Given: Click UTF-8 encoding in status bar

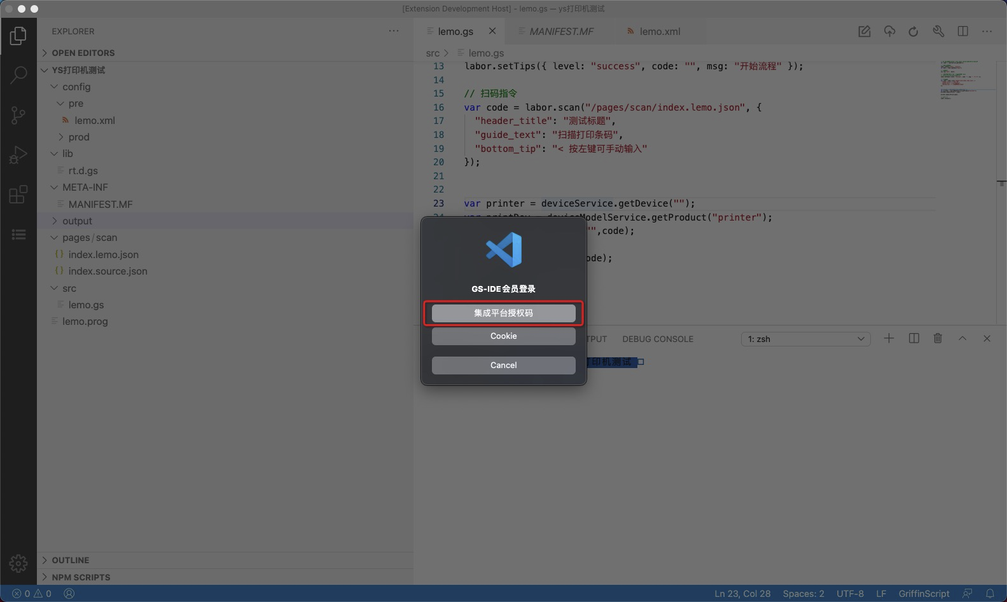Looking at the screenshot, I should 850,593.
